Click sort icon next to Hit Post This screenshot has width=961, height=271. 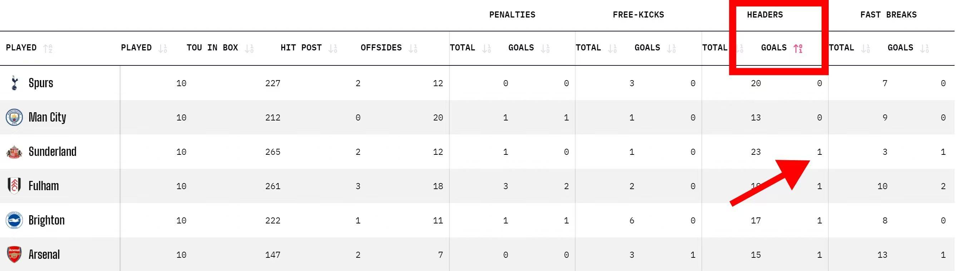point(333,48)
